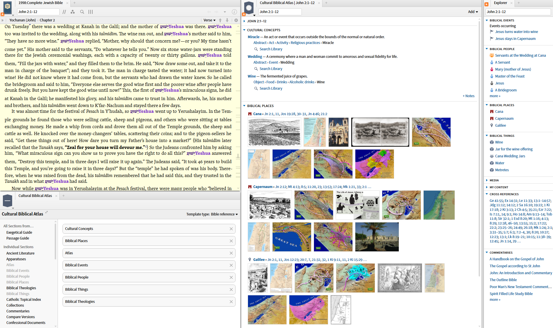Image resolution: width=553 pixels, height=328 pixels.
Task: Click Yochanan (John) breadcrumb
Action: (23, 20)
